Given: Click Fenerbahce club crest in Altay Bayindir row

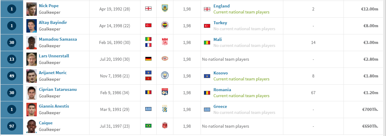Looking at the screenshot, I should pos(165,25).
